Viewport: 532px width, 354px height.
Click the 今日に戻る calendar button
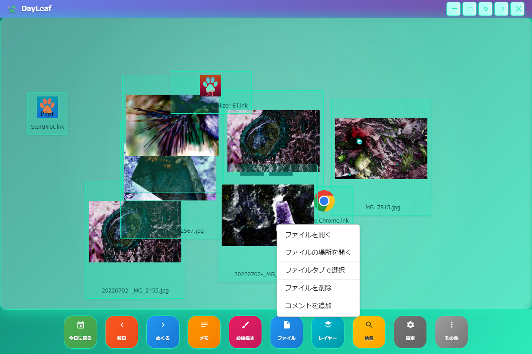[x=80, y=332]
